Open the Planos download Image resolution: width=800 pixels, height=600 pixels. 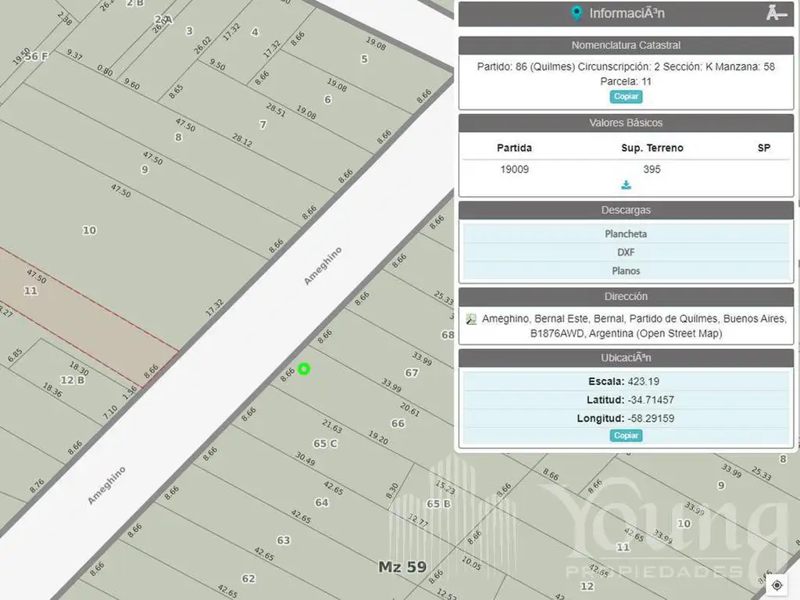(626, 271)
